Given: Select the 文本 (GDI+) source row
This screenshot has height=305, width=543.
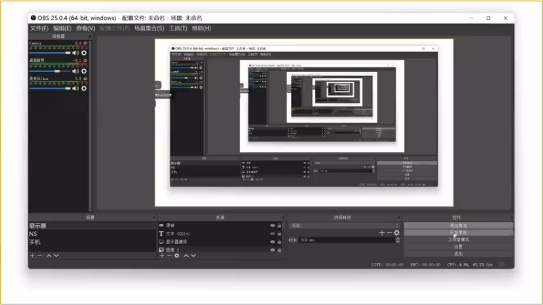Looking at the screenshot, I should [221, 233].
